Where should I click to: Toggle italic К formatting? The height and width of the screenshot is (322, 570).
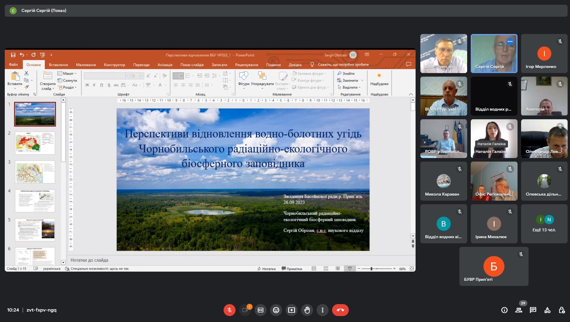94,85
